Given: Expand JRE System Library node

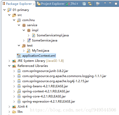Looking at the screenshot, I should pyautogui.click(x=9, y=61).
